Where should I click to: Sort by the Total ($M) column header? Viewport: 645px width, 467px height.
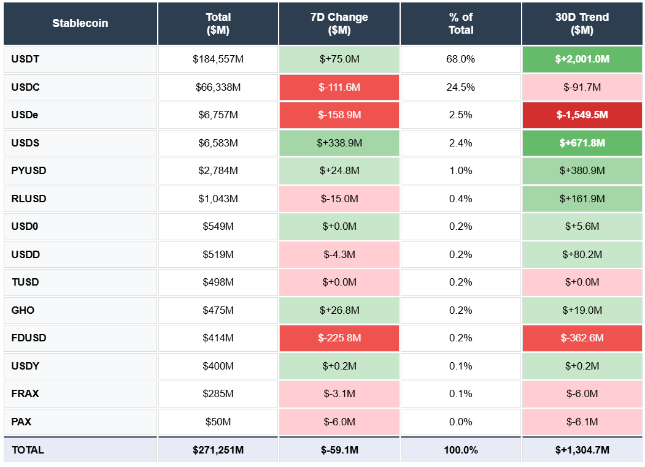(x=218, y=23)
